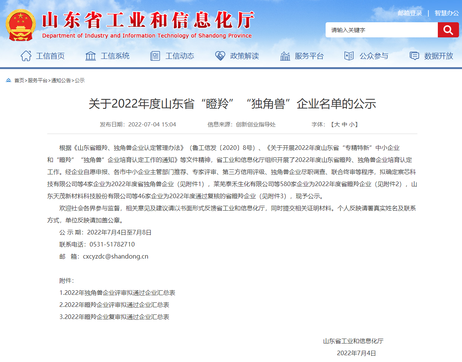Image resolution: width=462 pixels, height=362 pixels.
Task: Click the handshake icon beside 政策解读
Action: (x=220, y=56)
